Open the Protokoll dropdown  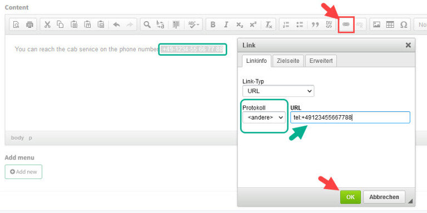264,117
